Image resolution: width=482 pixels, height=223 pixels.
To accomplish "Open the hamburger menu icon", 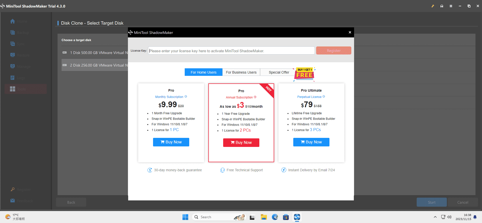I will (x=451, y=6).
